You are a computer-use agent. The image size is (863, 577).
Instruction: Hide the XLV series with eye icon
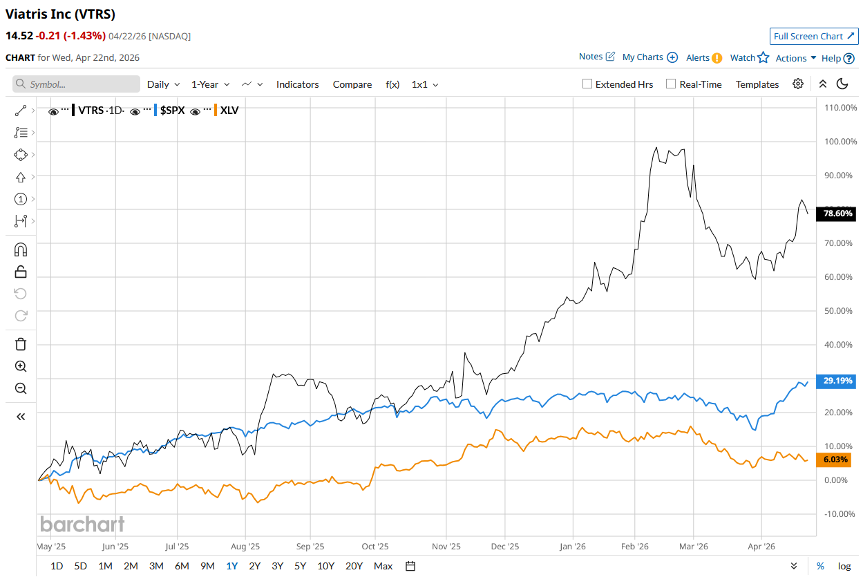point(196,111)
